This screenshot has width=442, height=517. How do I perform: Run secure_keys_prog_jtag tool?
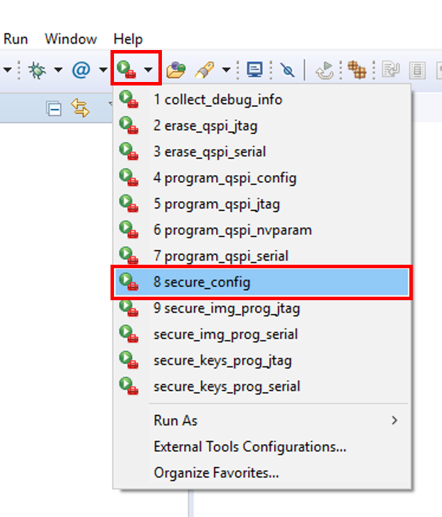(262, 361)
